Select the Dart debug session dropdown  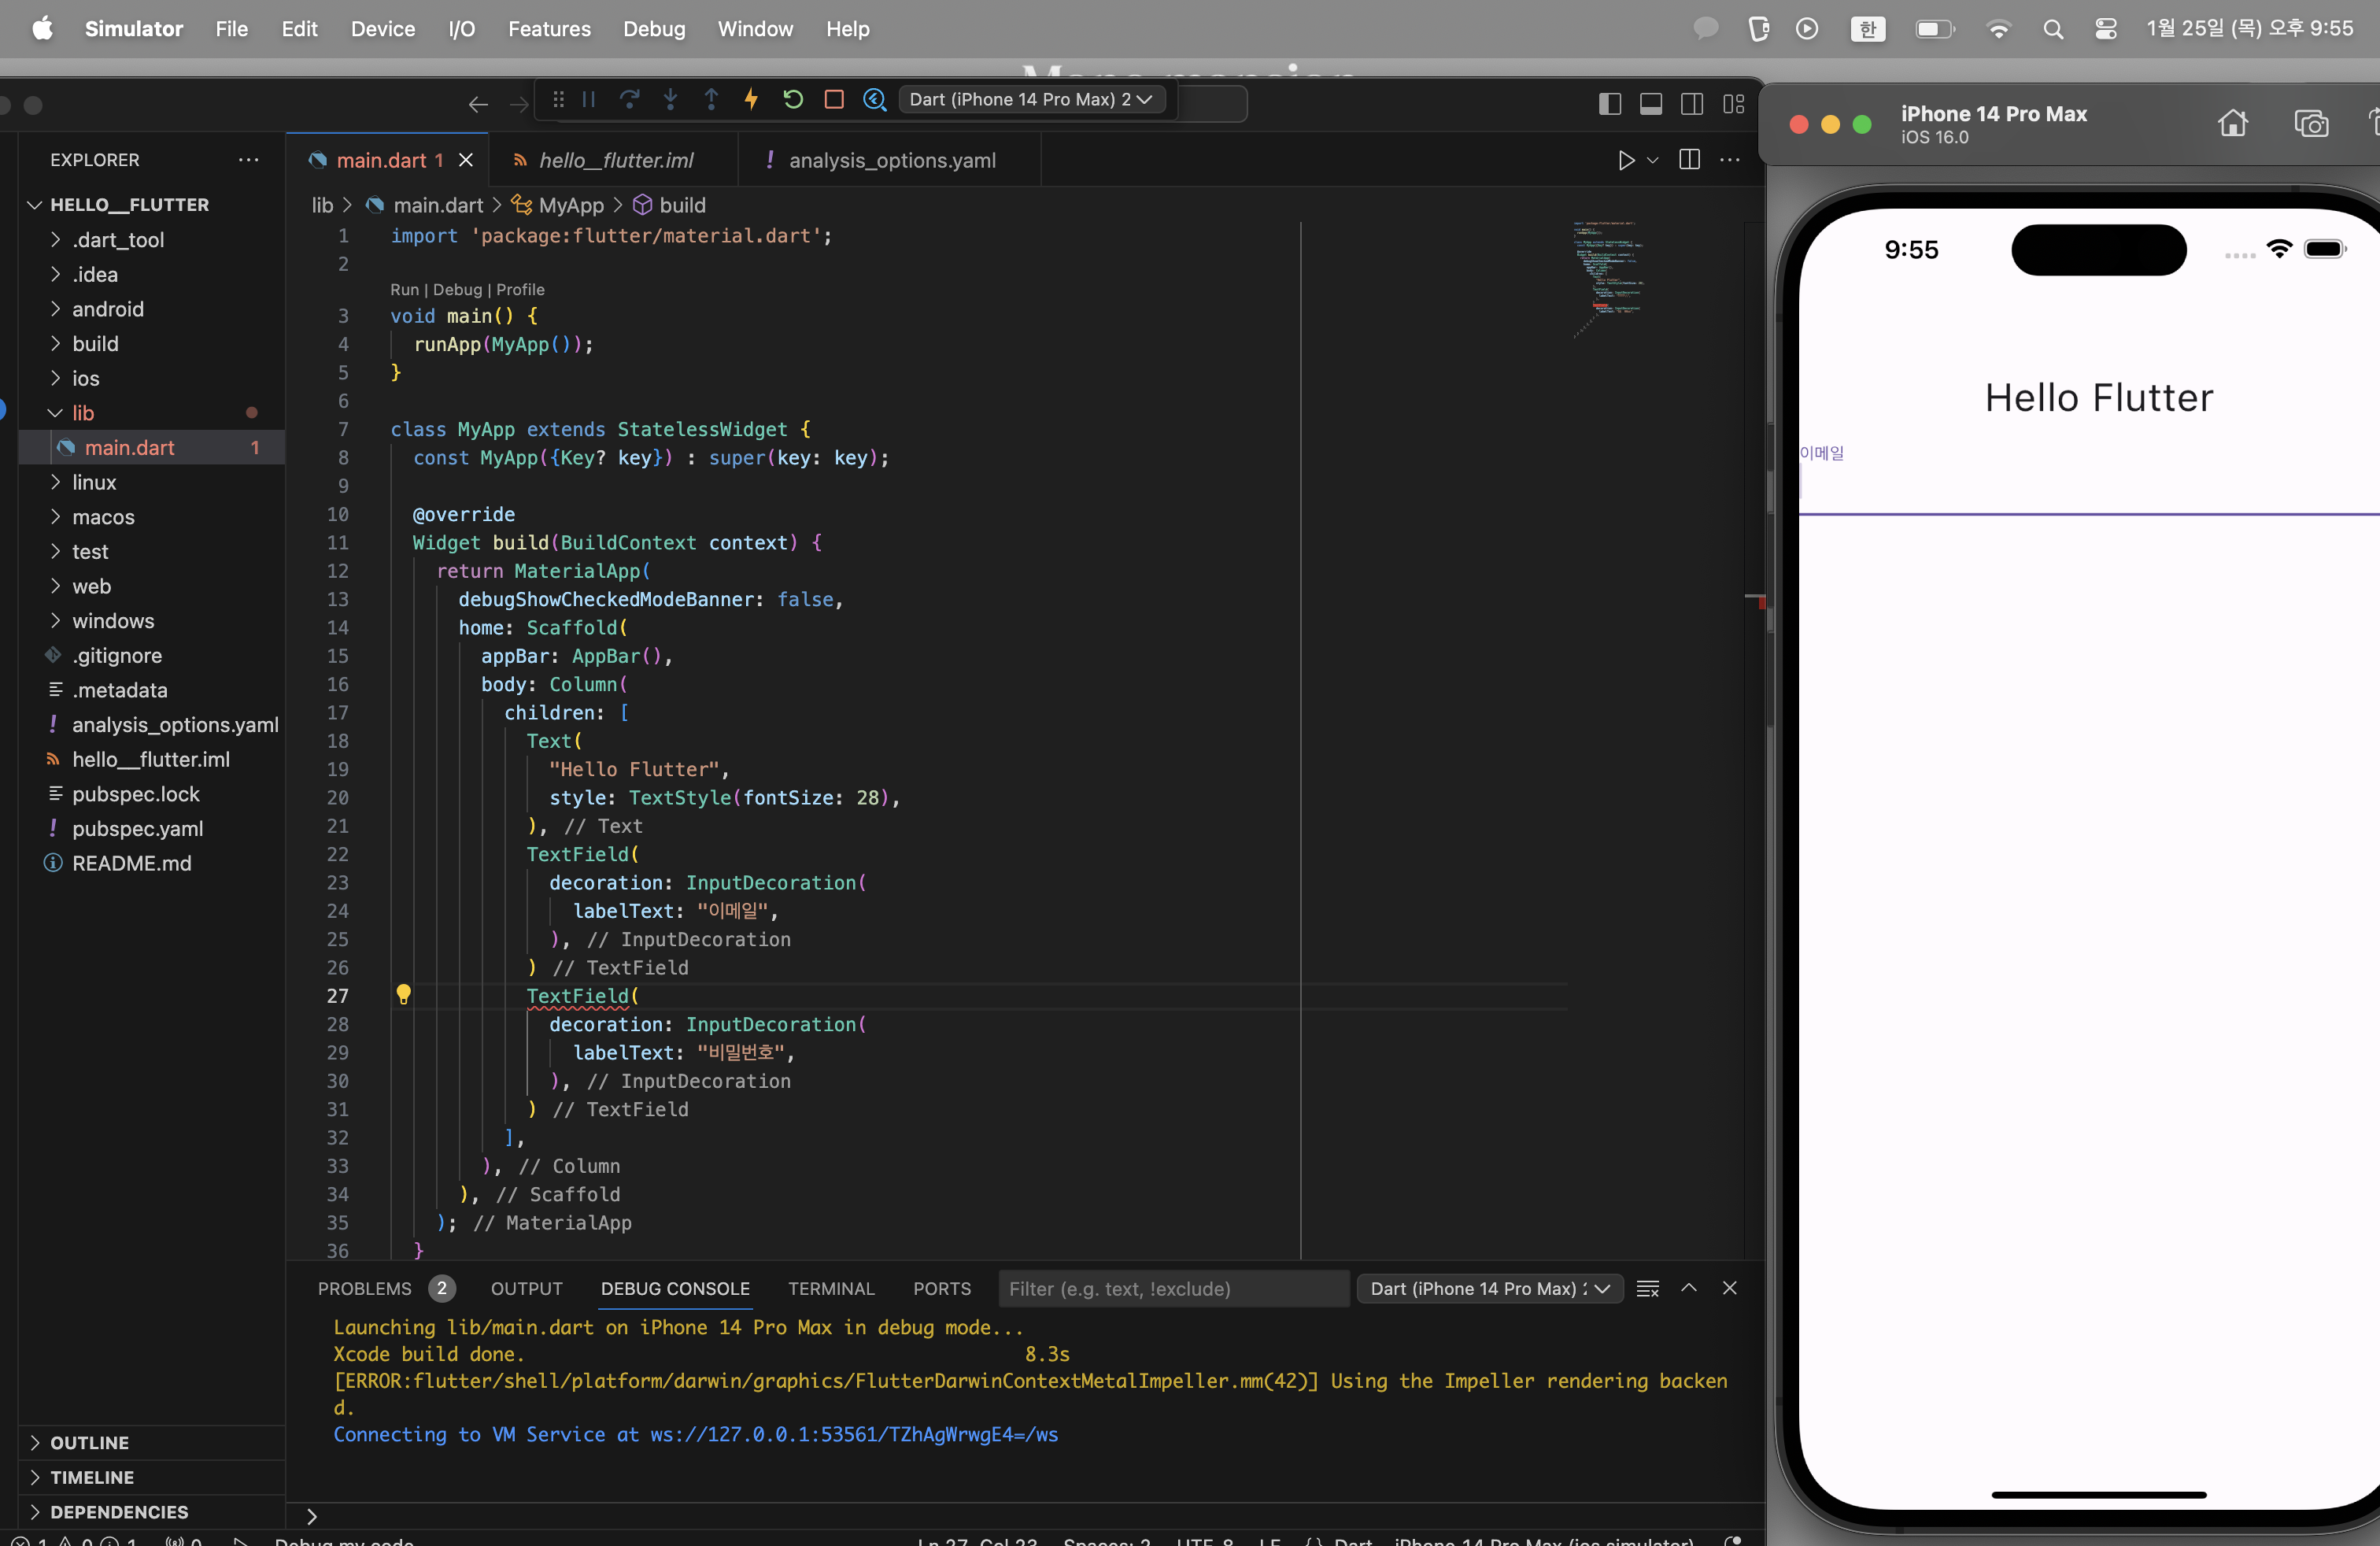point(1031,100)
